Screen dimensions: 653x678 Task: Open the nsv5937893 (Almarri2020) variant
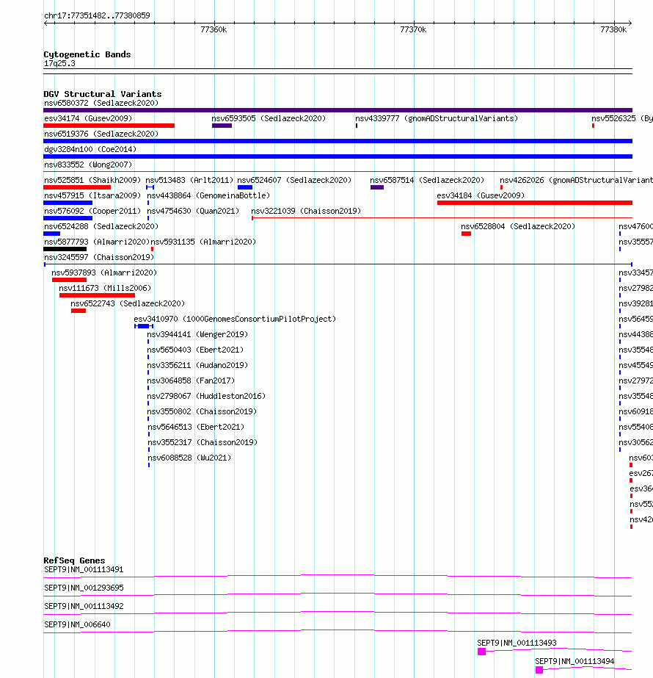pos(104,273)
